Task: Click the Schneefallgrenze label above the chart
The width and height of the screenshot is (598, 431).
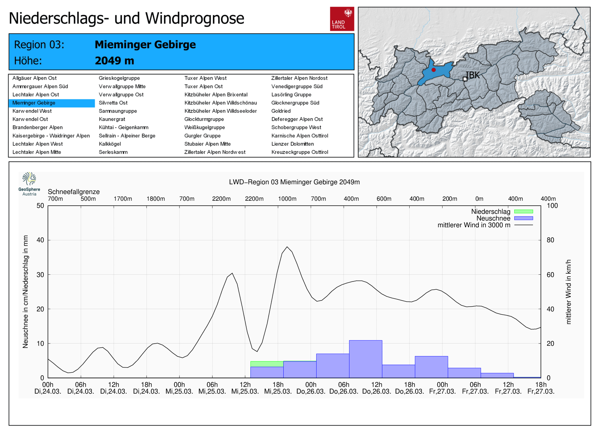Action: [x=74, y=192]
